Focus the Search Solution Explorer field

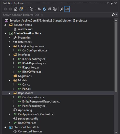click(56, 15)
